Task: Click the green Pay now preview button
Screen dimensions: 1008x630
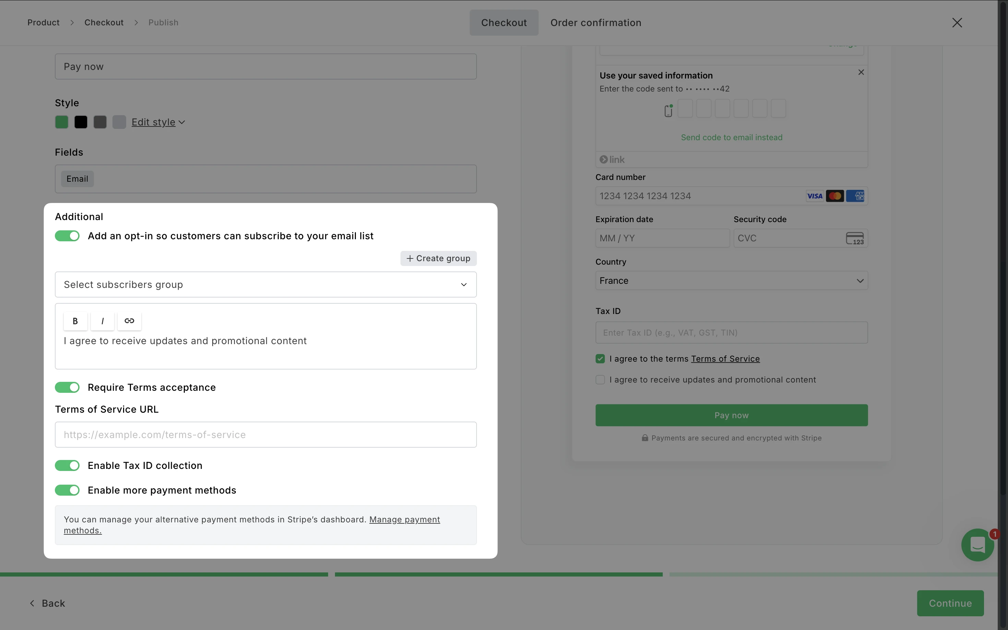Action: (731, 415)
